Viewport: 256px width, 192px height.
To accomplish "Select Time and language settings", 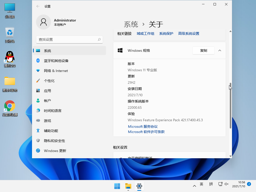I will tap(52, 111).
